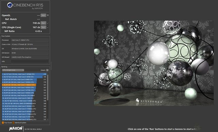Click the MAXON logo at bottom
This screenshot has width=218, height=132.
(x=16, y=129)
